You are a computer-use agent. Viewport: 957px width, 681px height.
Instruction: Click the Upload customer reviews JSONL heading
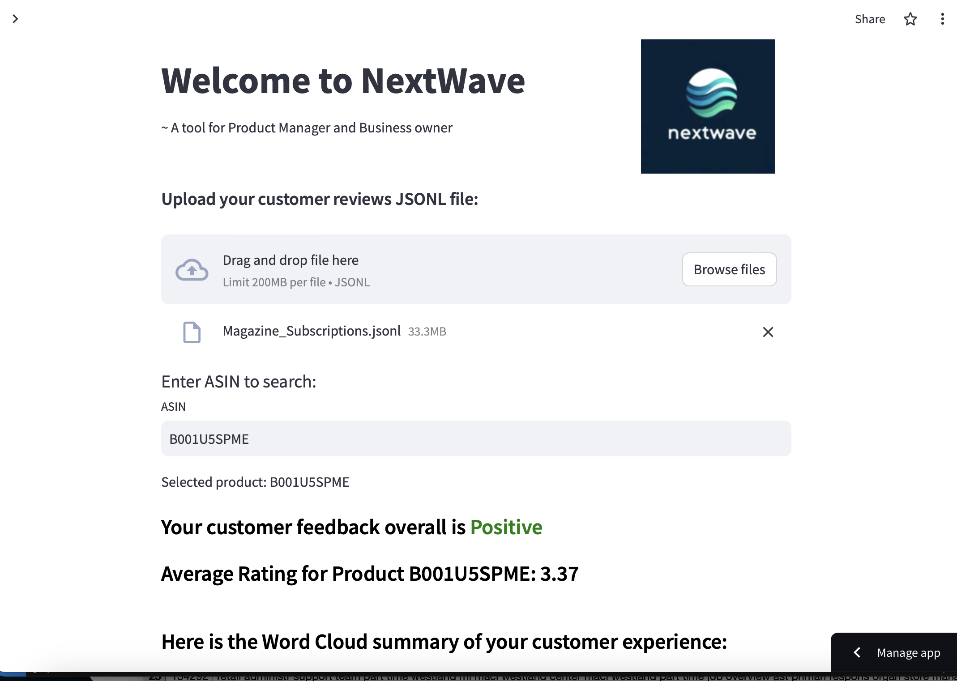(320, 199)
